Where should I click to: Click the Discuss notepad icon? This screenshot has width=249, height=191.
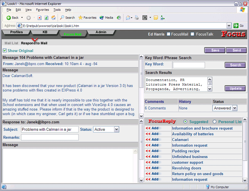click(x=156, y=18)
